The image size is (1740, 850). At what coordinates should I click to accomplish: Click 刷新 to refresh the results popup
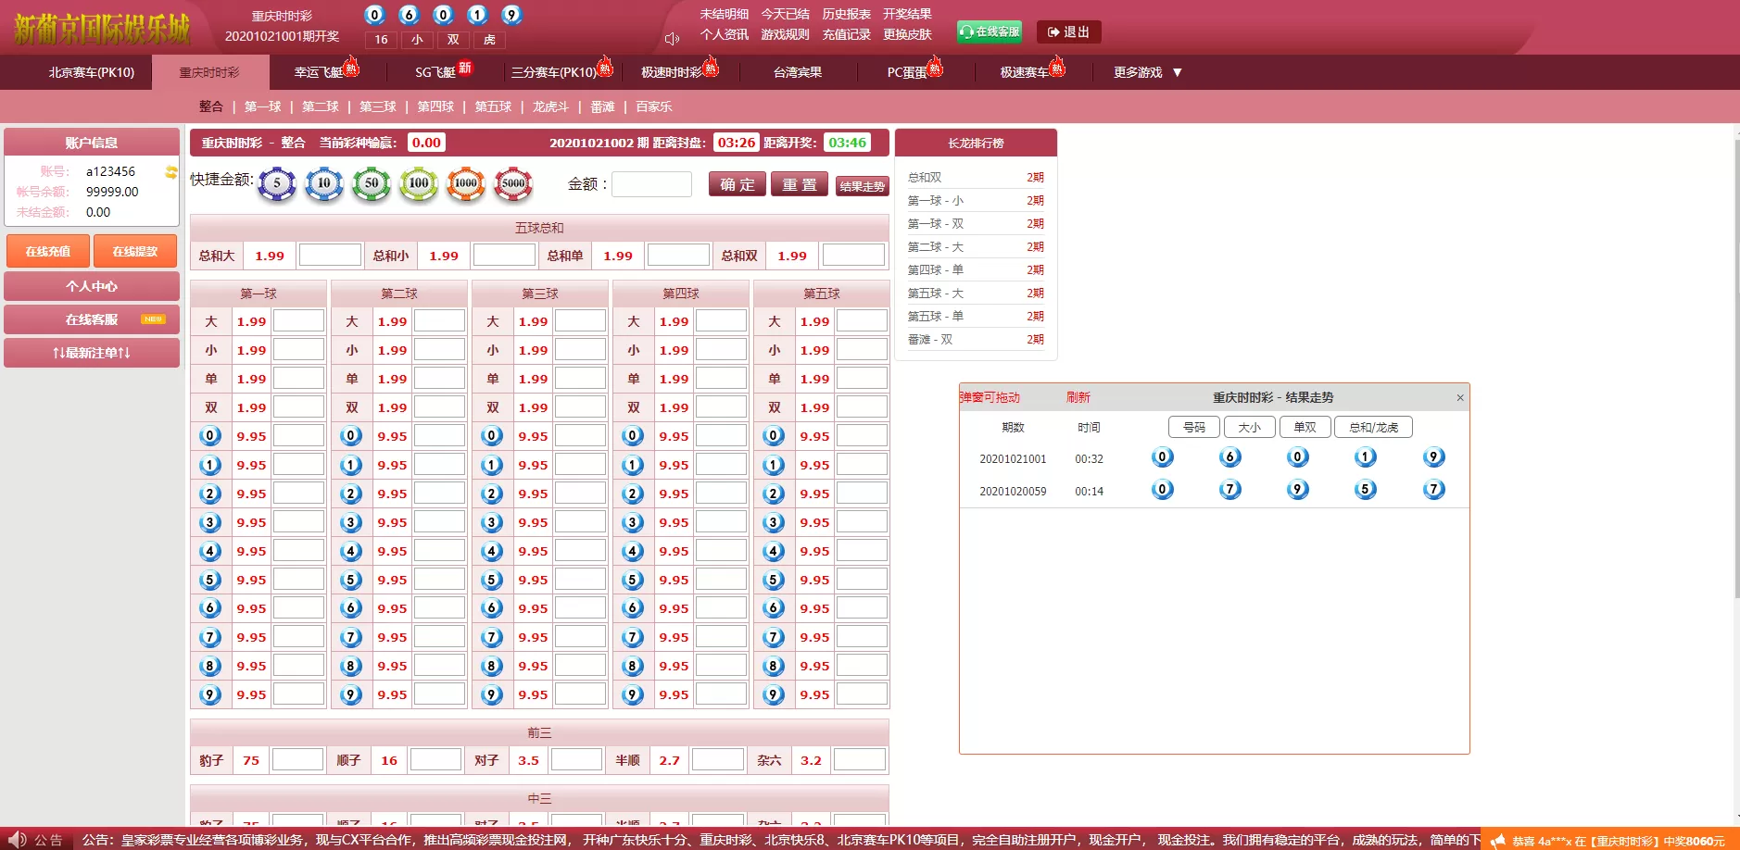click(1078, 397)
